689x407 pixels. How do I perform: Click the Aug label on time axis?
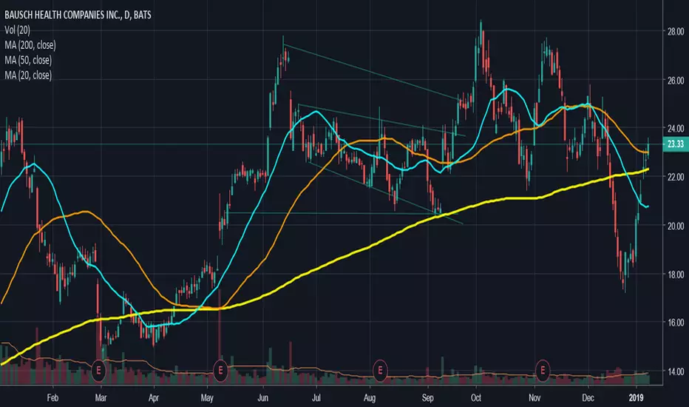tap(370, 398)
